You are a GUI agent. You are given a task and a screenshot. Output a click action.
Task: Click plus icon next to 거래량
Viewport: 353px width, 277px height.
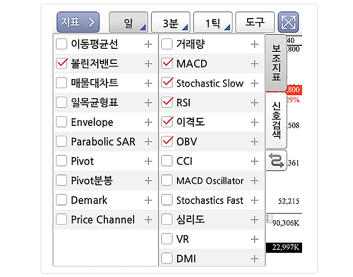(255, 44)
